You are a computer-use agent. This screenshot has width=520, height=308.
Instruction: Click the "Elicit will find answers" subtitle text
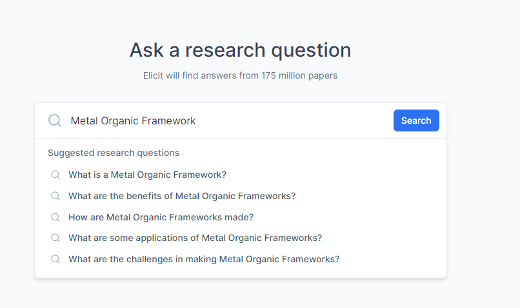(x=241, y=75)
